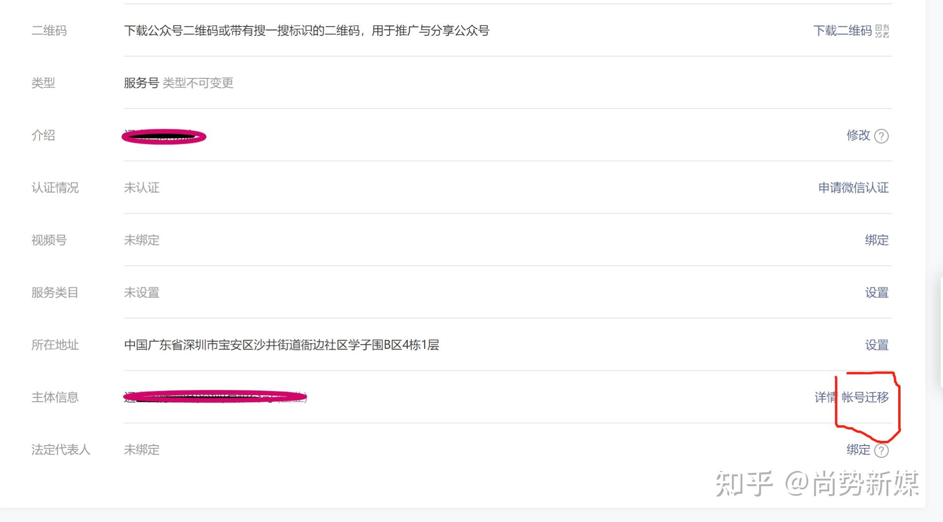Click 设置 in the 服务类目 row
Image resolution: width=943 pixels, height=522 pixels.
click(x=877, y=293)
